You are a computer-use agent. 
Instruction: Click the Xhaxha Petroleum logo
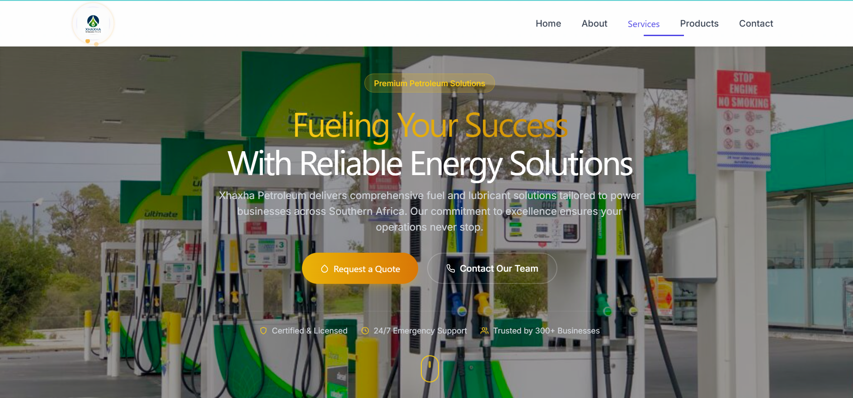[x=93, y=23]
